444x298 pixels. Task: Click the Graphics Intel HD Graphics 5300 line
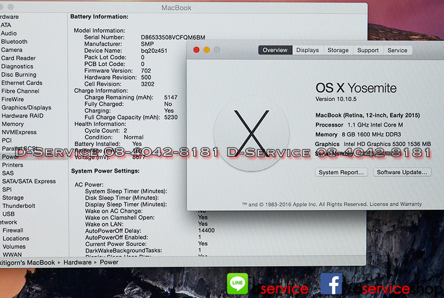pyautogui.click(x=373, y=144)
